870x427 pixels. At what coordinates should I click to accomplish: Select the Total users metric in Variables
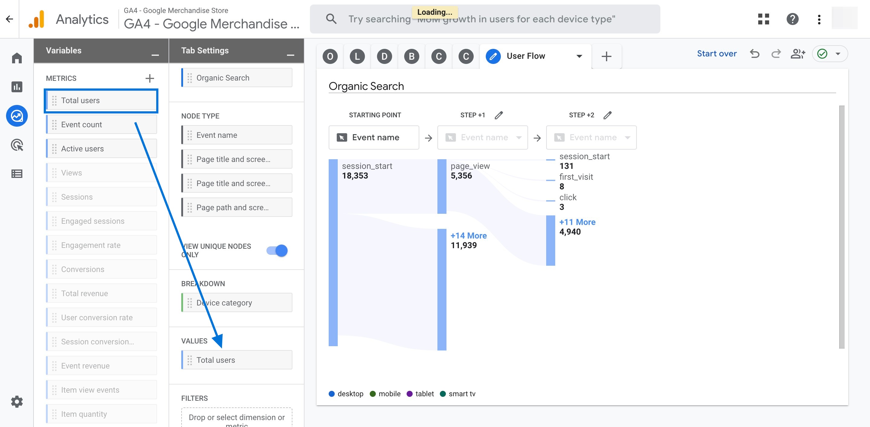(x=101, y=100)
